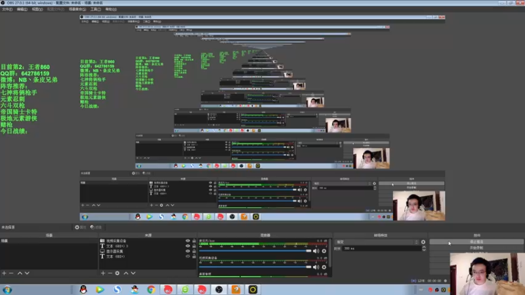The width and height of the screenshot is (525, 295).
Task: Adjust the 视频采集设备 mixer volume slider
Action: 255,267
